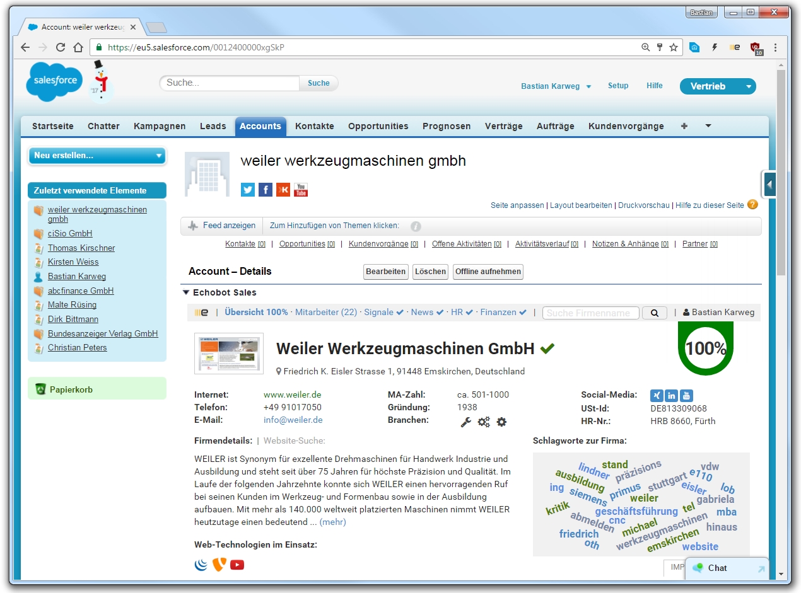This screenshot has width=801, height=593.
Task: Click the TYPO3 web technology icon
Action: click(219, 565)
